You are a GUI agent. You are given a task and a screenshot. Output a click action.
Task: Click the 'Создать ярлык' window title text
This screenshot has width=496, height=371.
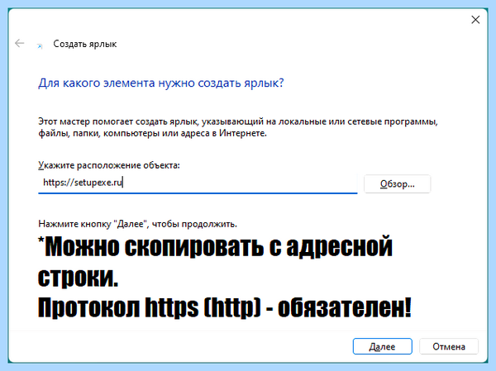click(85, 44)
